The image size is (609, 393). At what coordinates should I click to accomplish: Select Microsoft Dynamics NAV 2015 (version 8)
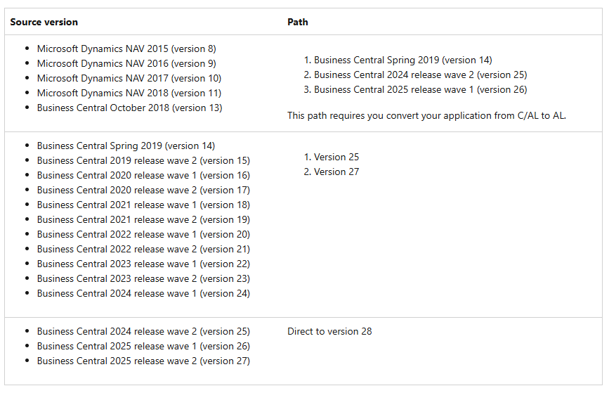coord(126,49)
